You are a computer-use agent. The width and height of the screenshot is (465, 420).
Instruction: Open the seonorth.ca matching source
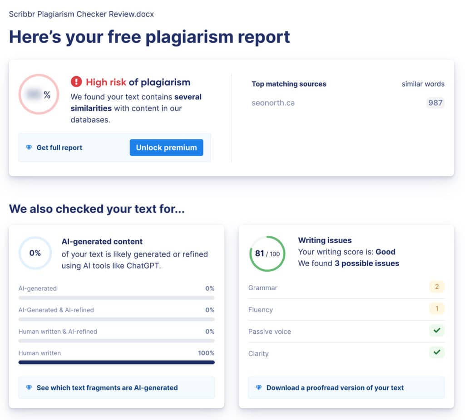[273, 103]
